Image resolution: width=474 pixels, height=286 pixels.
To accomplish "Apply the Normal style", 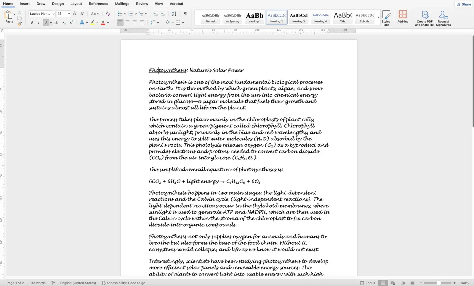I will pos(210,17).
